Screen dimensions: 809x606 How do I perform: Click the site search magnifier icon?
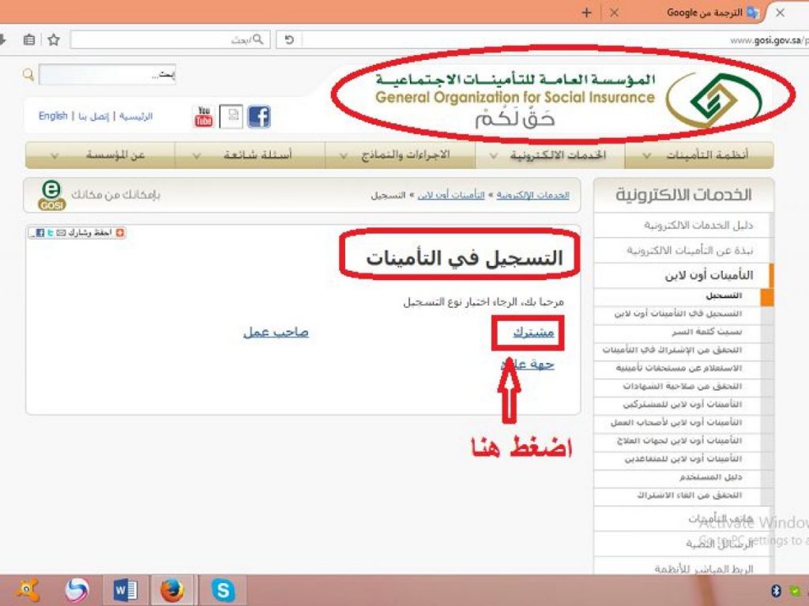pos(28,75)
